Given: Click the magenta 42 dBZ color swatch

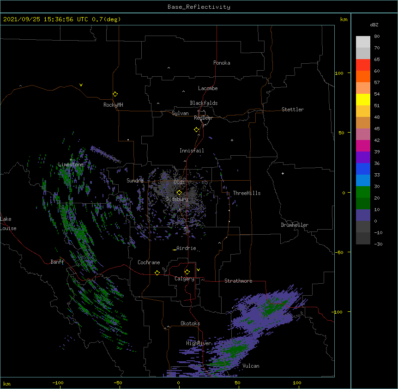Looking at the screenshot, I should (363, 146).
